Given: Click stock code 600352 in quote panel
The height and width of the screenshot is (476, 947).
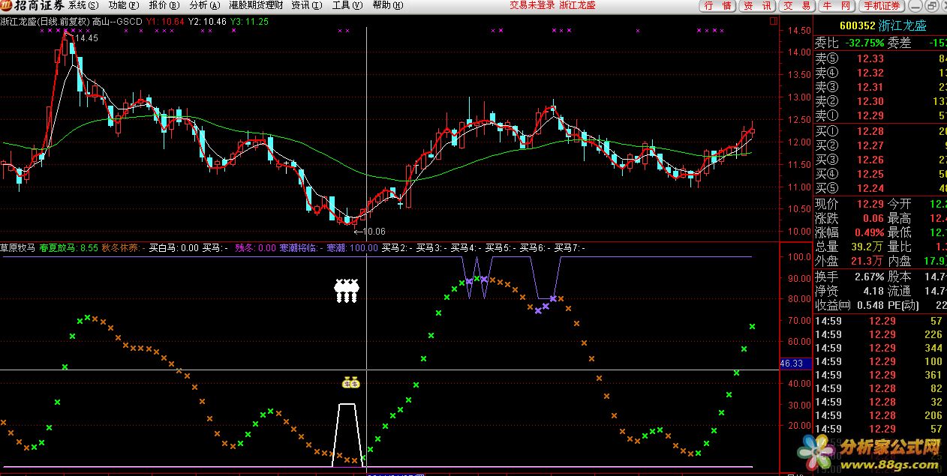Looking at the screenshot, I should [858, 25].
